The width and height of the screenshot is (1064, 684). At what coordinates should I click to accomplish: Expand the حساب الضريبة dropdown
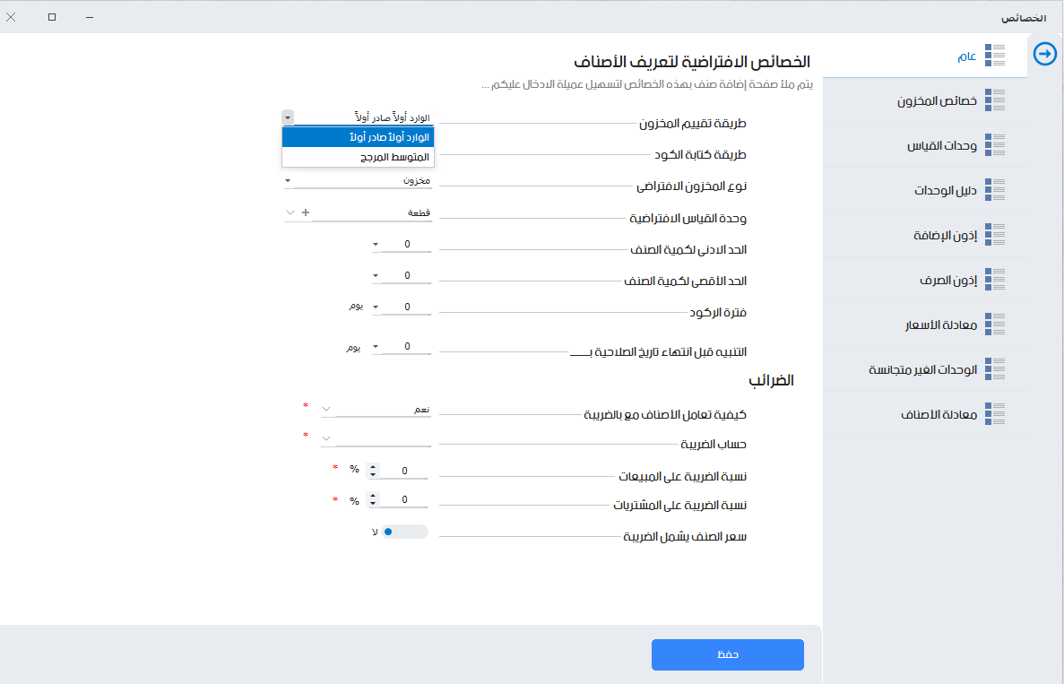[x=326, y=438]
